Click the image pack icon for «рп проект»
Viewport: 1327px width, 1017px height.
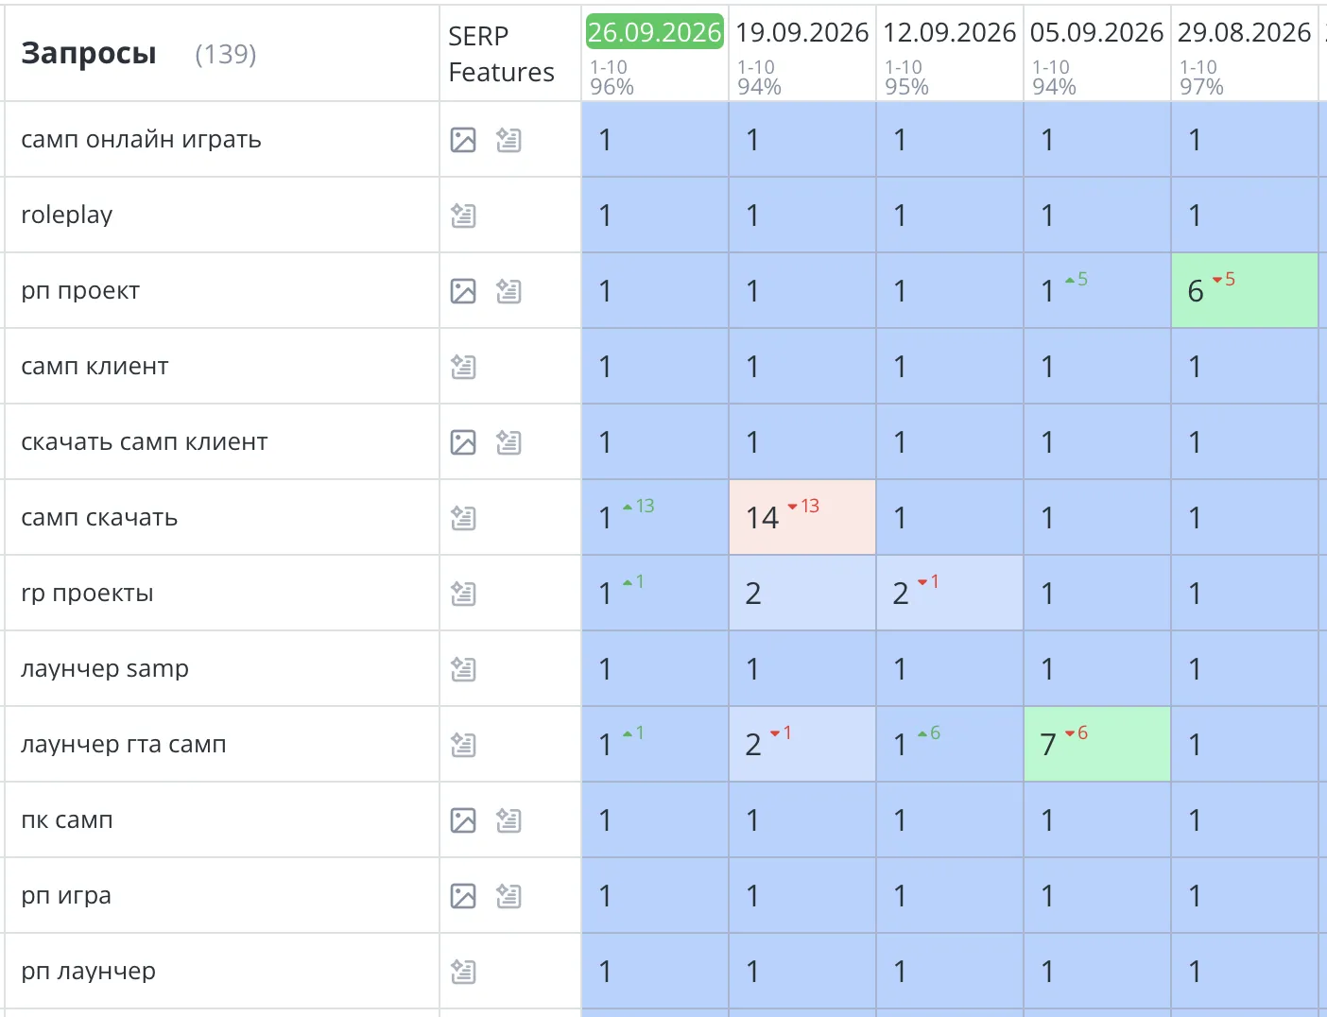[463, 291]
